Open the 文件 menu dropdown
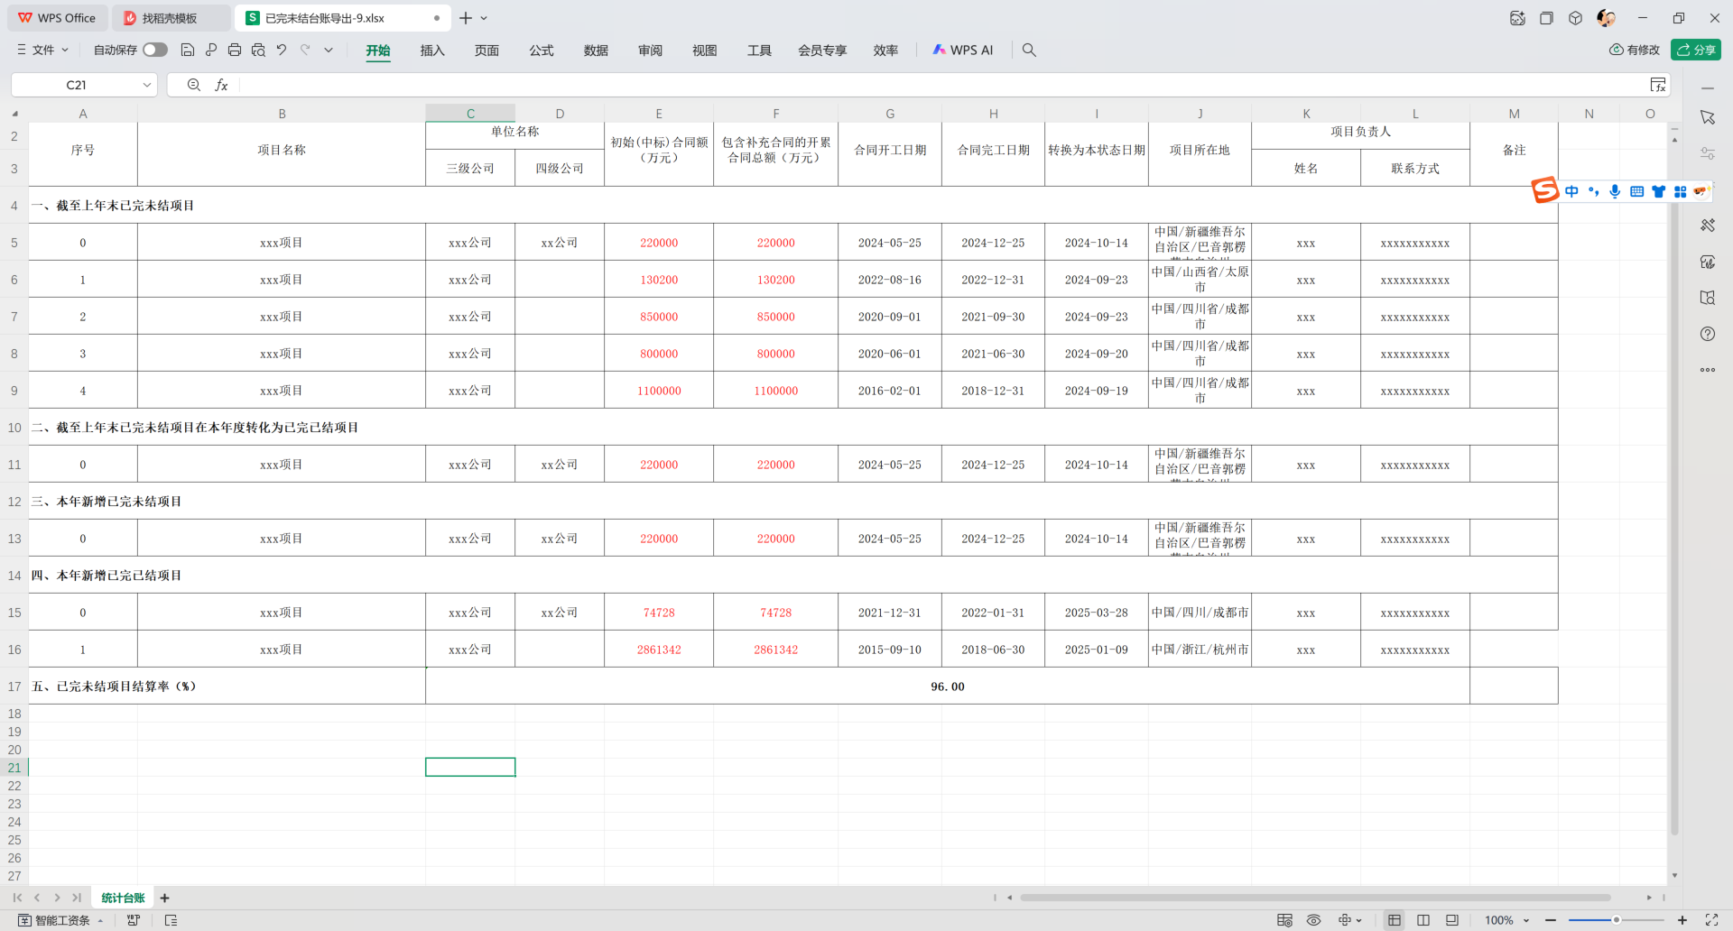The image size is (1733, 931). tap(43, 51)
